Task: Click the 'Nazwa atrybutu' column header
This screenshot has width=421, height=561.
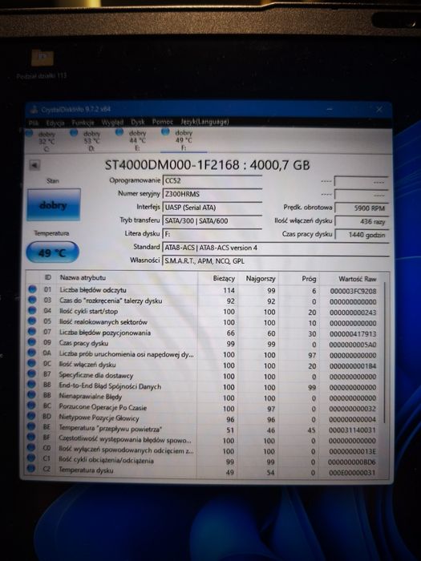Action: point(127,277)
